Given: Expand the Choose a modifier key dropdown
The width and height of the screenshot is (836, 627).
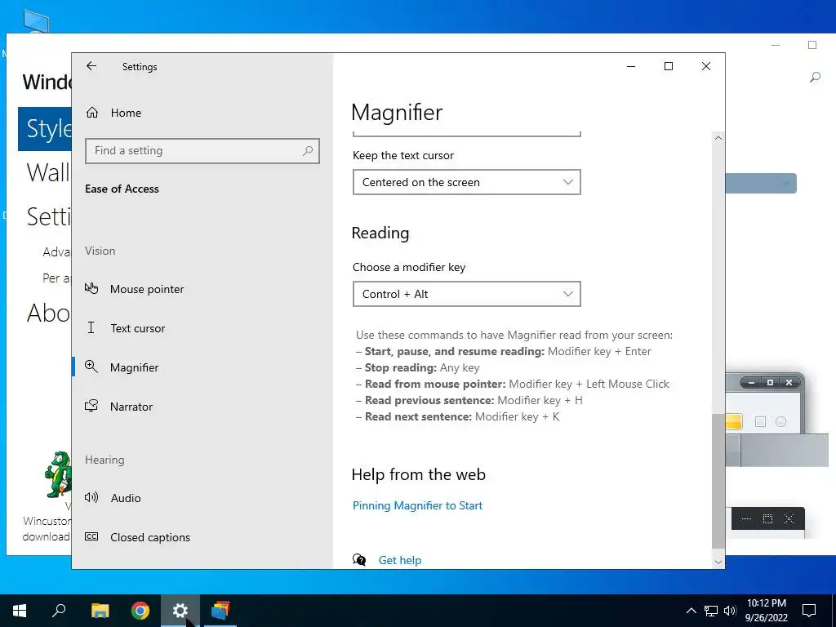Looking at the screenshot, I should [466, 294].
